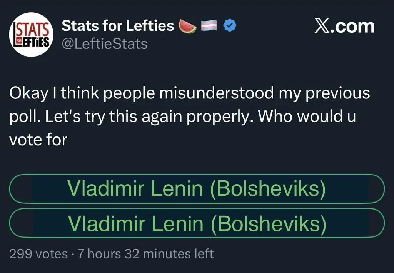Vote for the bottom Vladimir Lenin option
Screen dimensions: 394x273
click(196, 223)
